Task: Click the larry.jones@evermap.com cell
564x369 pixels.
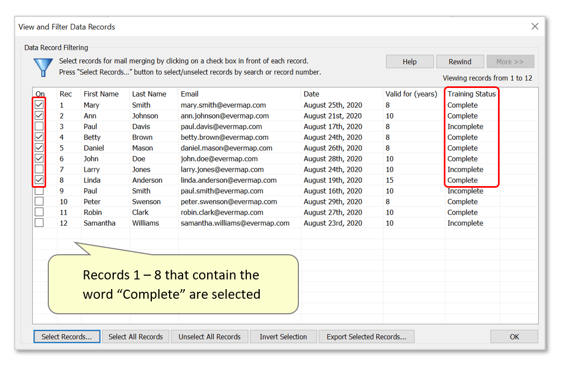Action: [x=222, y=169]
